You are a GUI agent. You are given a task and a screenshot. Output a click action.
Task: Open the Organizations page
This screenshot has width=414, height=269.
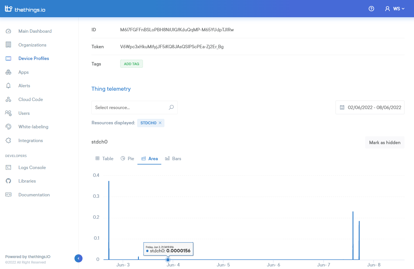(x=32, y=45)
